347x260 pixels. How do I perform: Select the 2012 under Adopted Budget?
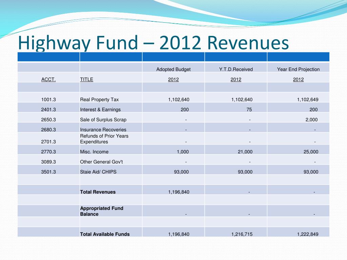click(173, 79)
